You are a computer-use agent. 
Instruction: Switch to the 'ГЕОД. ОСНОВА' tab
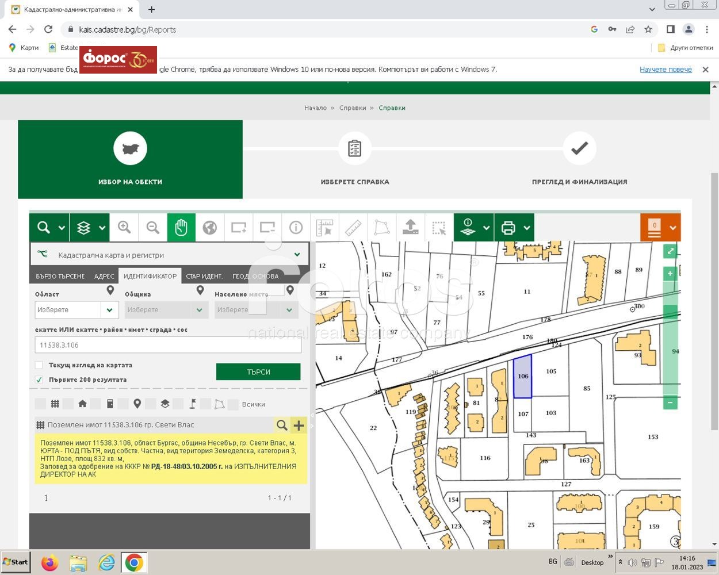[255, 276]
